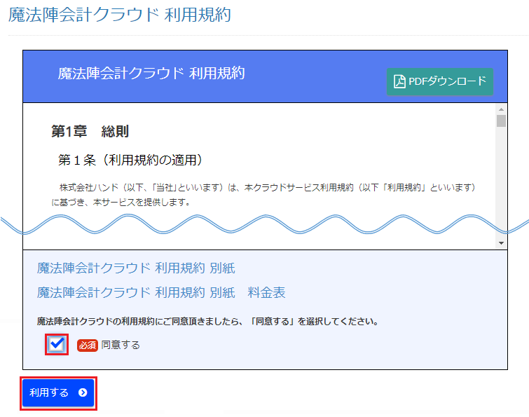Click the terms scrollbar down arrow
This screenshot has width=529, height=417.
[501, 243]
